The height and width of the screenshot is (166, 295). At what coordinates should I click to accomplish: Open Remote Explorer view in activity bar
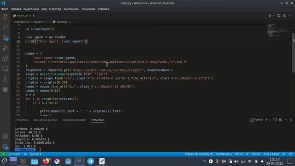(x=5, y=69)
